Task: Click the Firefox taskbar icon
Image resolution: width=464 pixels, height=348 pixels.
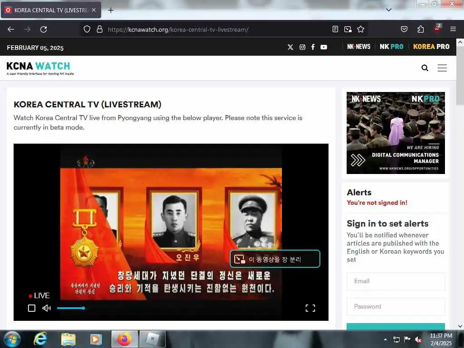Action: 124,339
